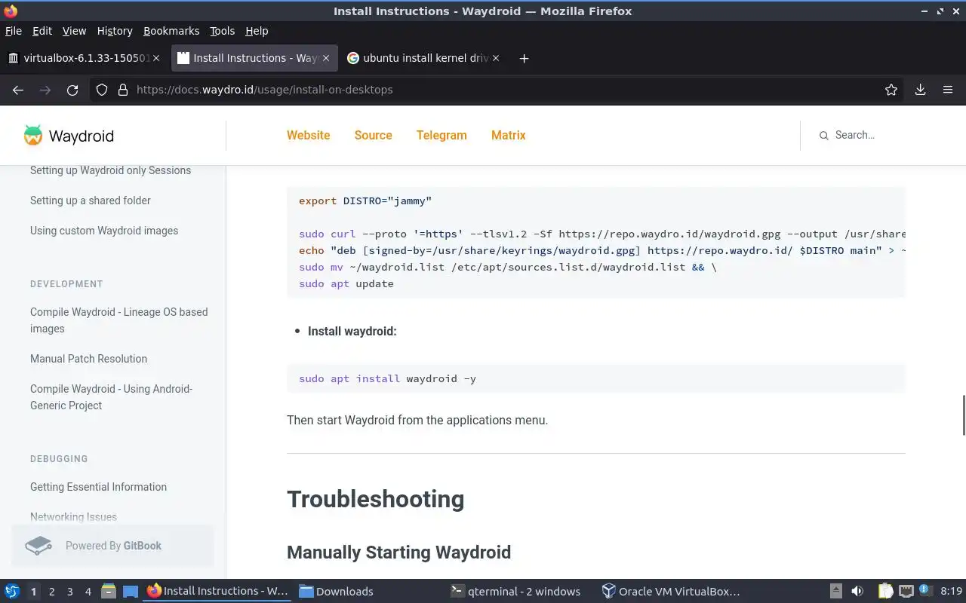Click the GitBook logo icon
The height and width of the screenshot is (603, 966).
38,546
